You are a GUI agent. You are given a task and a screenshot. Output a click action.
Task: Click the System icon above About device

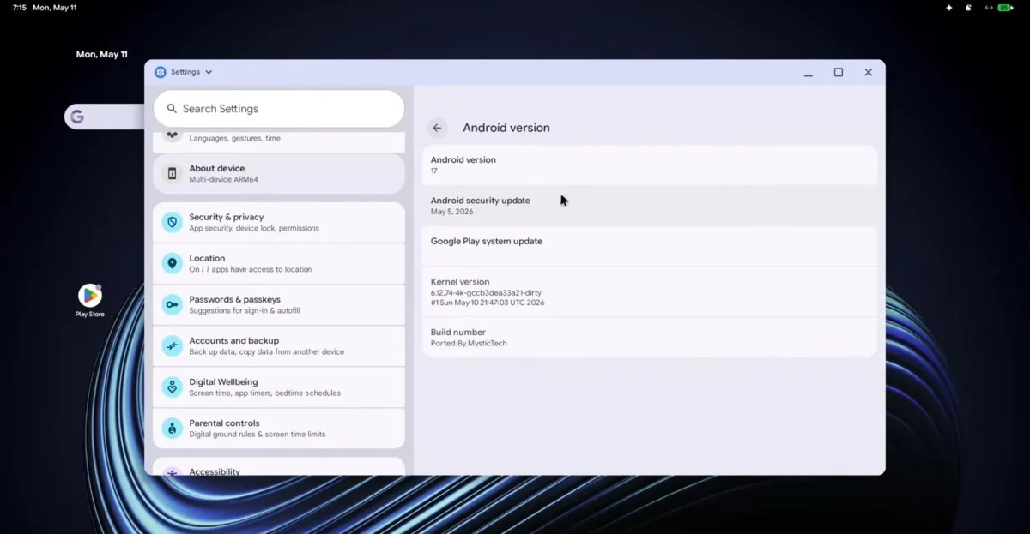173,135
